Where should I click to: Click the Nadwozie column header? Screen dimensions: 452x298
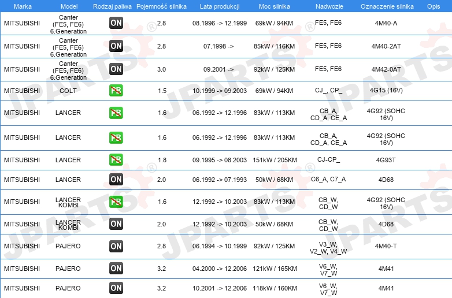[329, 6]
